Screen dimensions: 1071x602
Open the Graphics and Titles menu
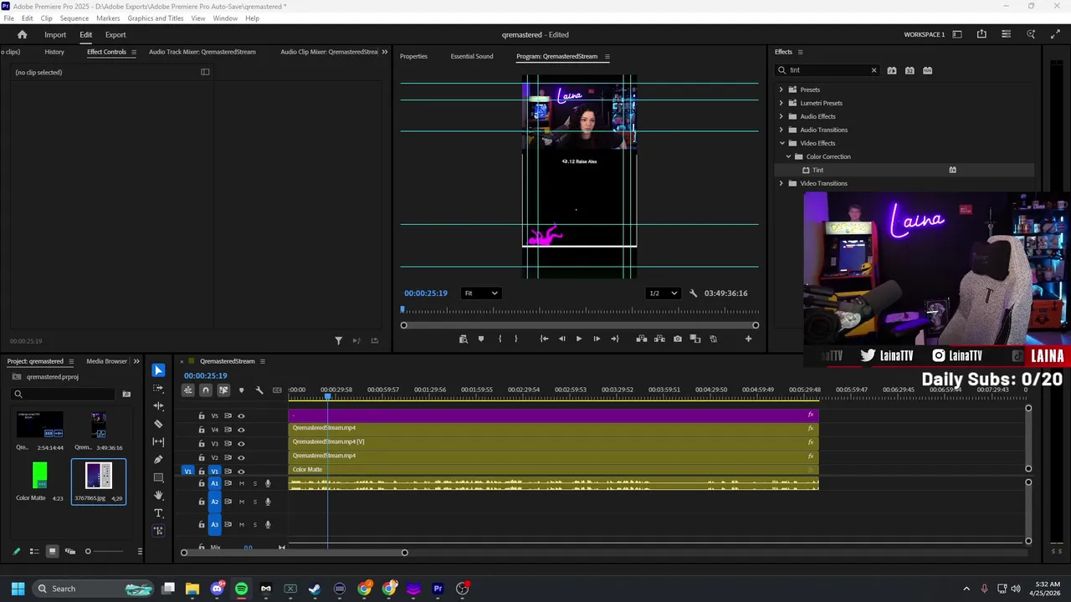coord(156,18)
